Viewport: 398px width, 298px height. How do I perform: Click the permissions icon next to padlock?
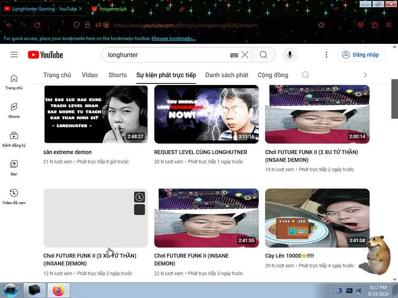(x=98, y=25)
